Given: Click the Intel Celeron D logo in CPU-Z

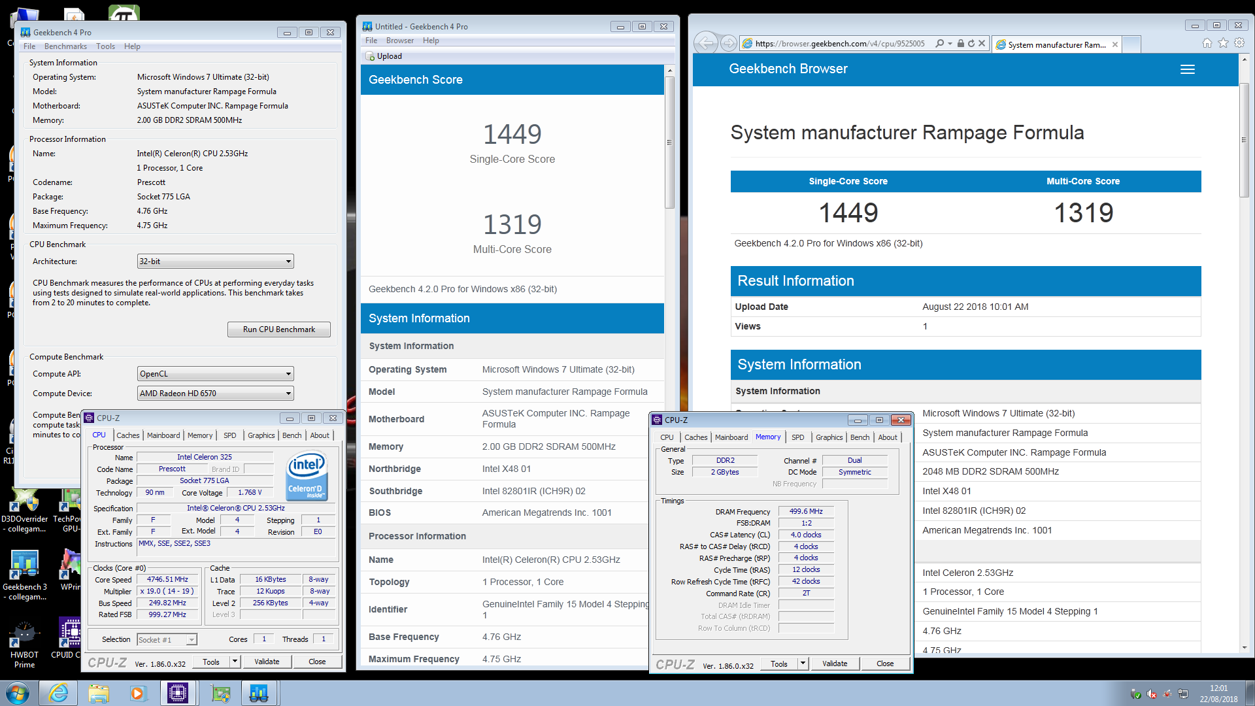Looking at the screenshot, I should pos(307,477).
